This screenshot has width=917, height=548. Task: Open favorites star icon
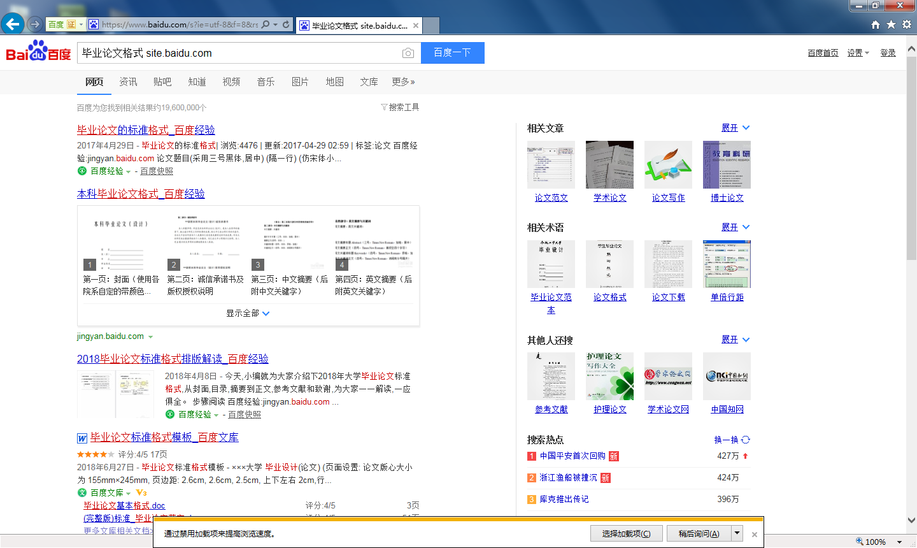pyautogui.click(x=891, y=24)
